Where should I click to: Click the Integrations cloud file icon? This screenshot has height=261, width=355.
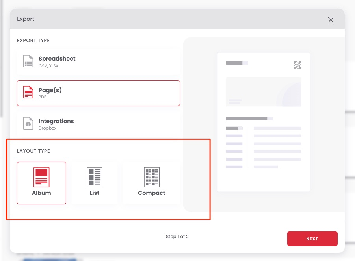[x=28, y=123]
